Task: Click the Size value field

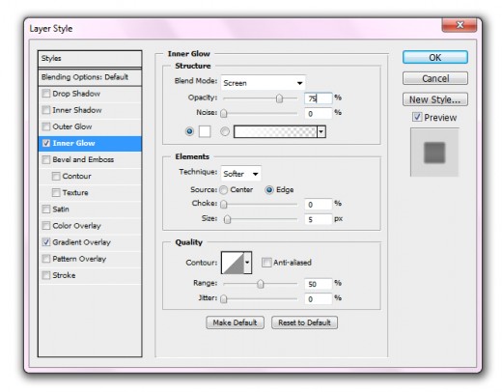Action: (318, 219)
